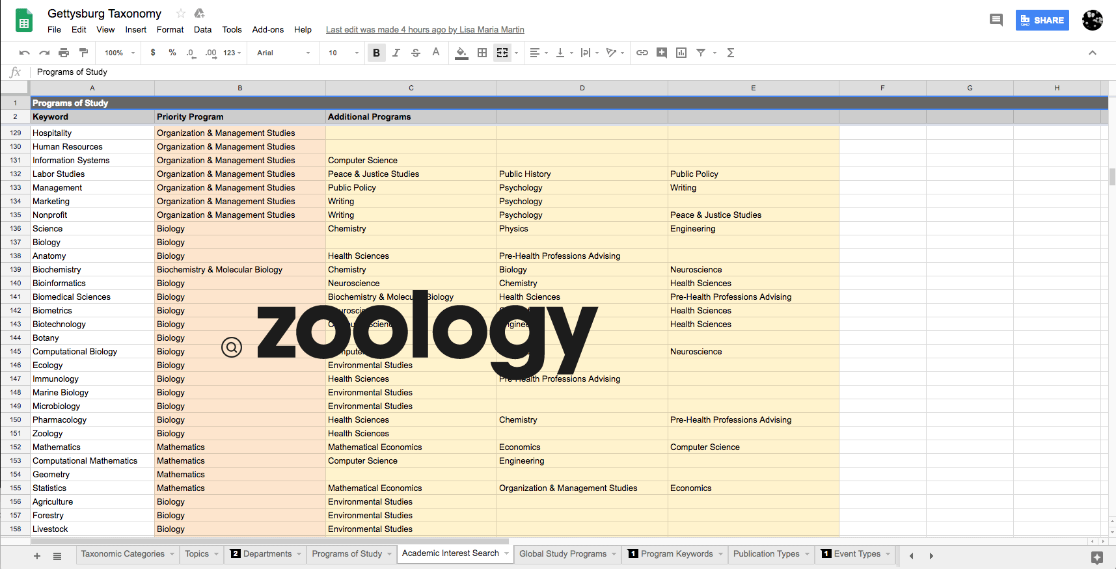Format as currency with the dollar icon
Screen dimensions: 1116x569
tap(153, 53)
